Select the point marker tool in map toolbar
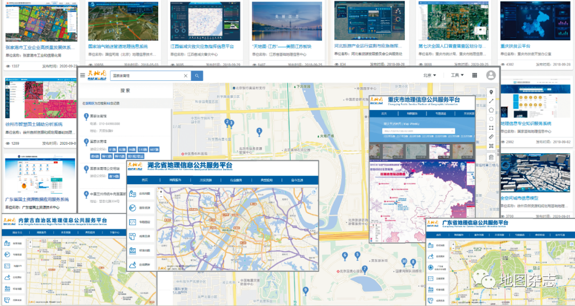Viewport: 575px width, 306px height. pos(491,93)
